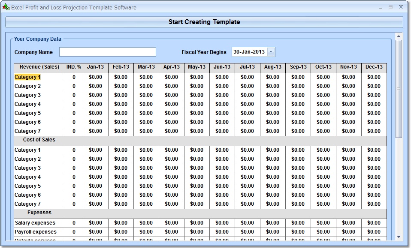Click Revenue Category 3 Mar-13 amount cell
This screenshot has height=249, width=411.
(x=146, y=95)
